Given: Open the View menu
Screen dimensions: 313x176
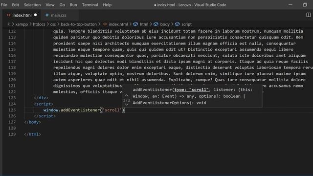Looking at the screenshot, I should coord(50,5).
